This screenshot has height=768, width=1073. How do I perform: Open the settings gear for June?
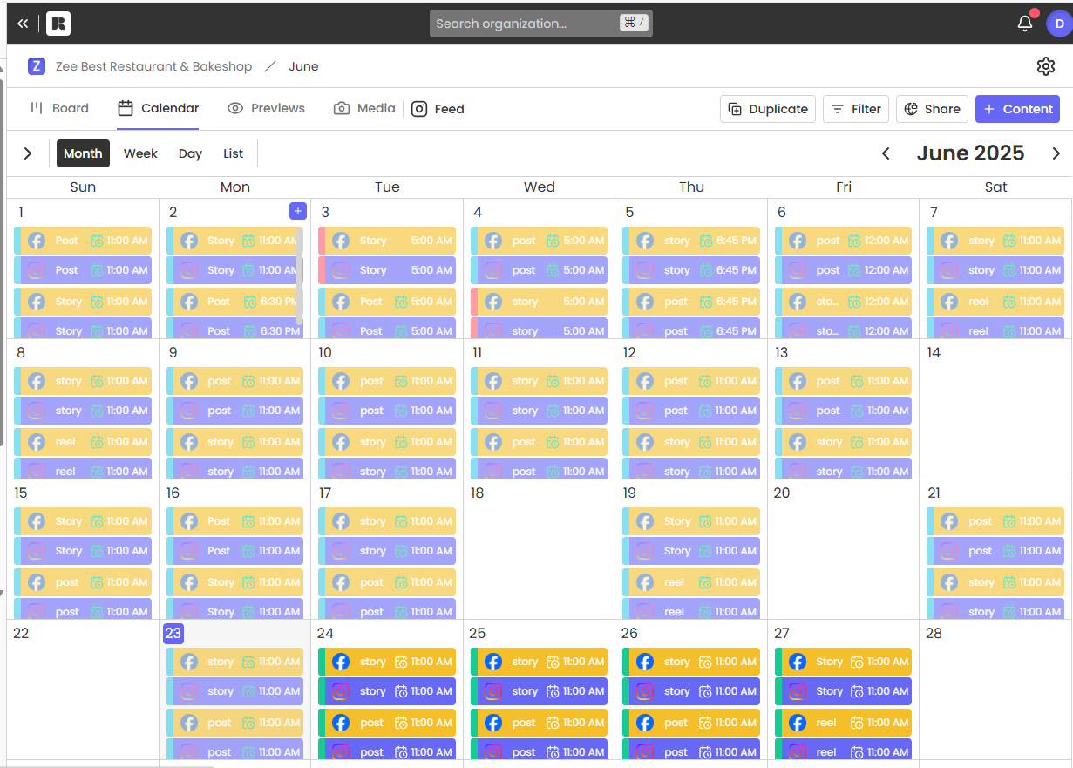[x=1046, y=66]
